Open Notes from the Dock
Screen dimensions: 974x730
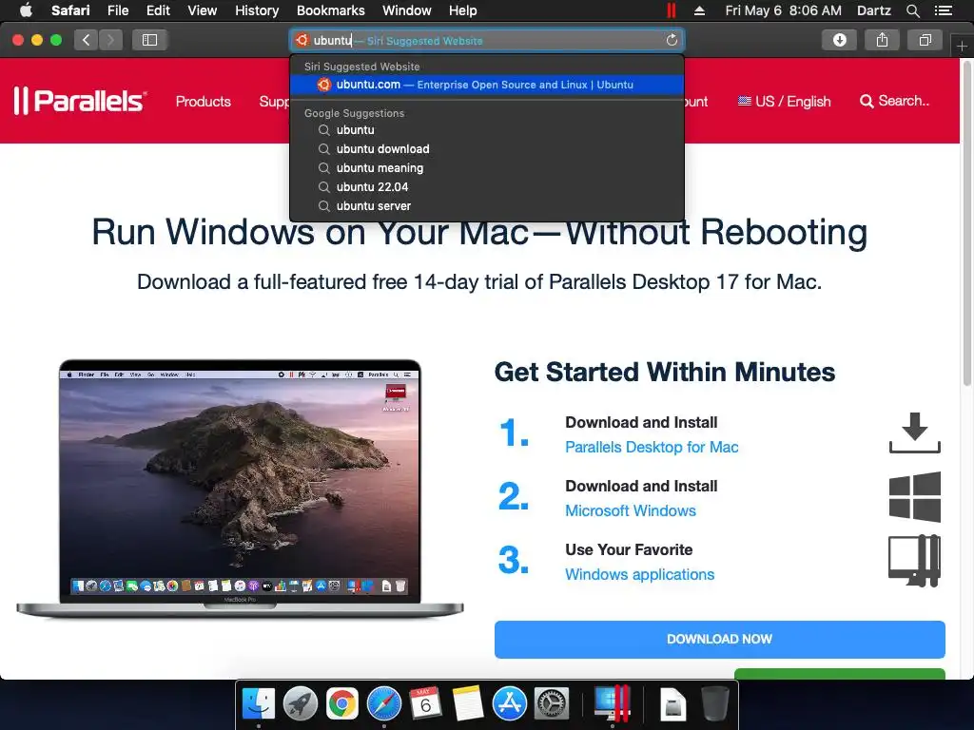pyautogui.click(x=467, y=704)
